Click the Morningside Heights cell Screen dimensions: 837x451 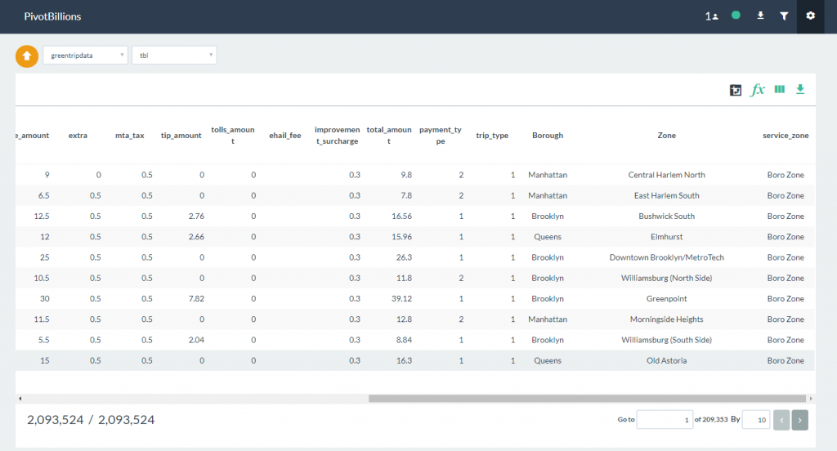tap(667, 319)
